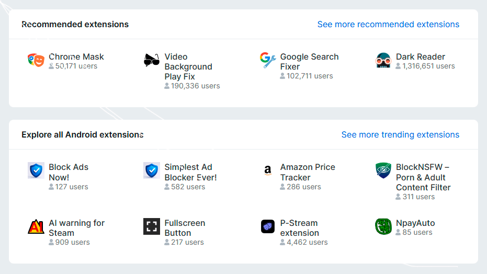The height and width of the screenshot is (274, 487).
Task: Open the Chrome Mask extension title
Action: click(x=76, y=56)
